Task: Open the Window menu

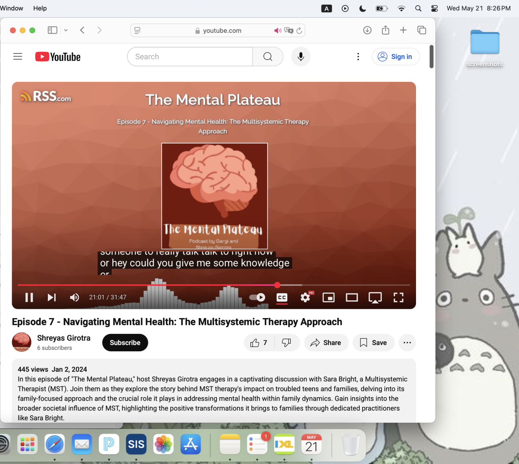Action: tap(12, 8)
